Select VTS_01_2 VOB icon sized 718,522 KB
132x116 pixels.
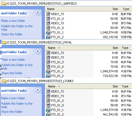(48, 76)
